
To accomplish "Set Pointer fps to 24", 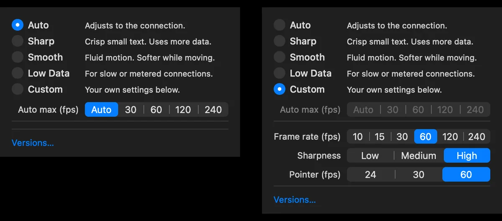I will [x=371, y=175].
